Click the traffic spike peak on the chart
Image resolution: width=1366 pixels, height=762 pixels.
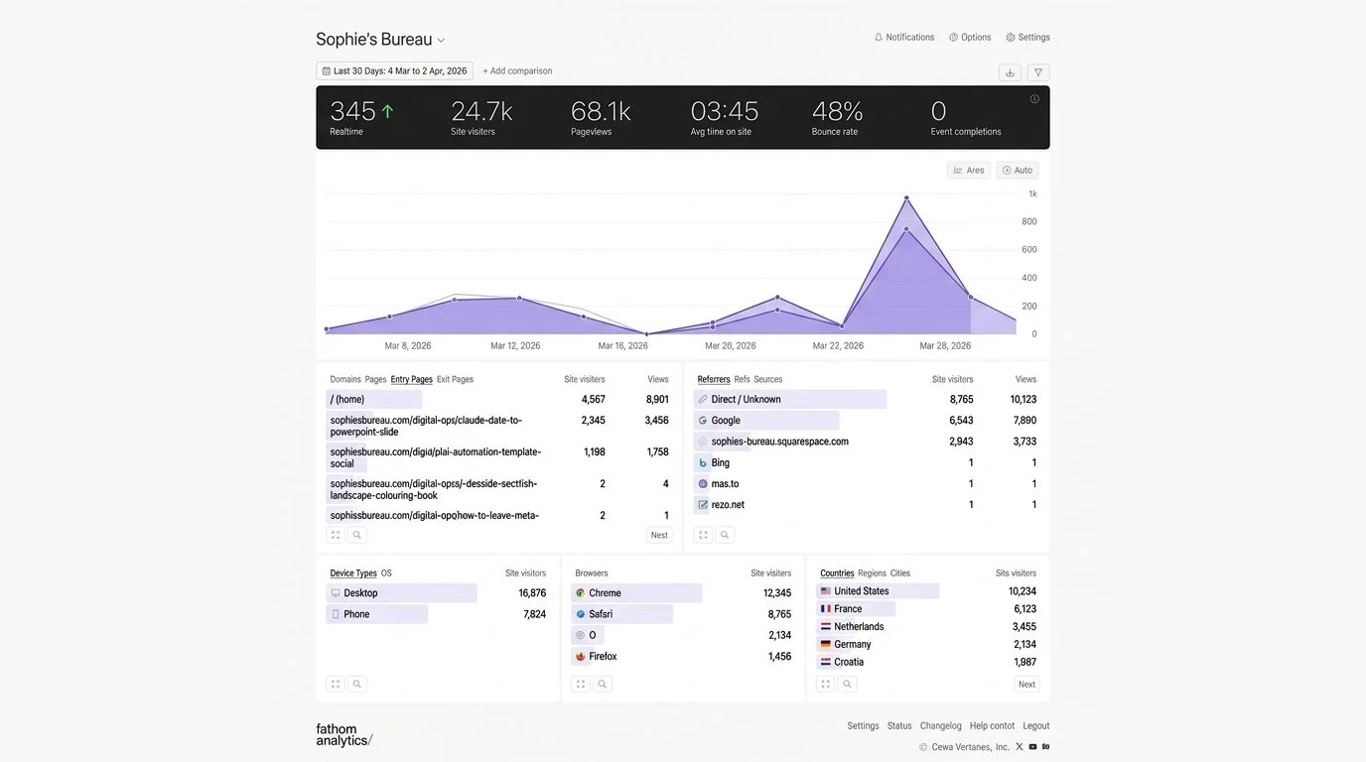point(905,196)
